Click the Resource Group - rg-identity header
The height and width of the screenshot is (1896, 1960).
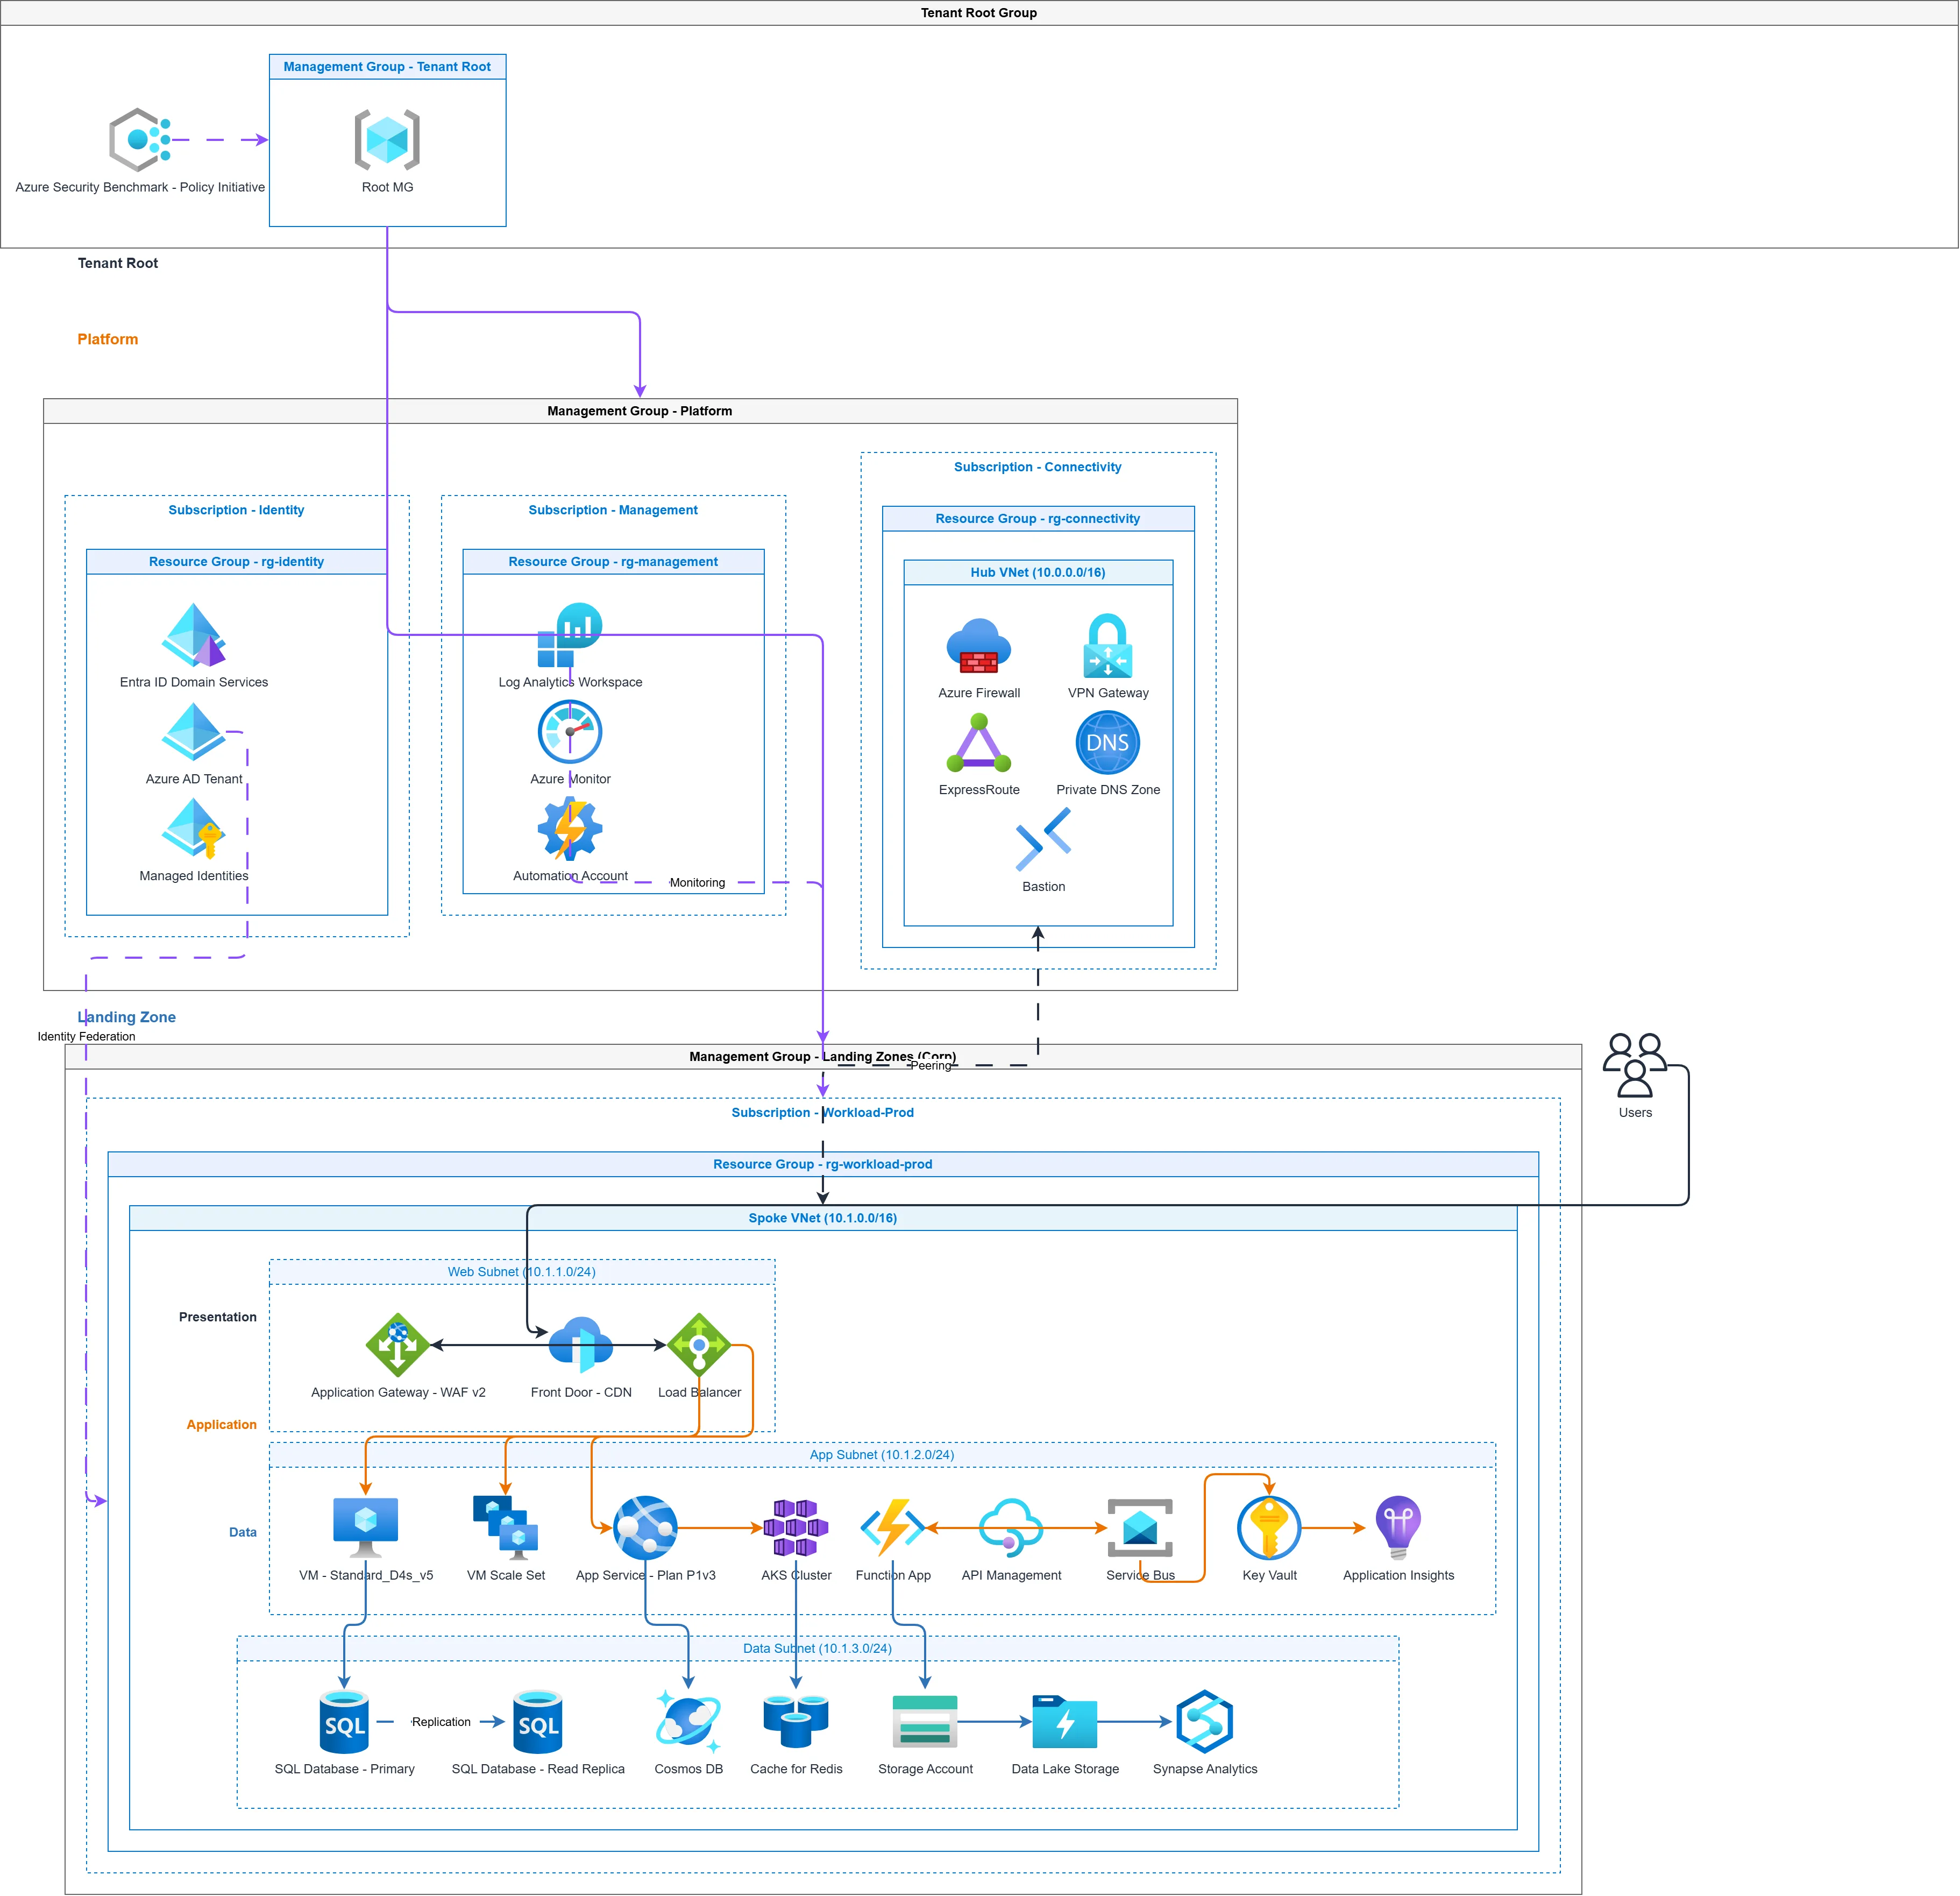coord(237,561)
